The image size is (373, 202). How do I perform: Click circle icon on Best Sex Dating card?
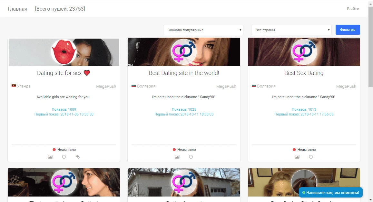pos(311,157)
